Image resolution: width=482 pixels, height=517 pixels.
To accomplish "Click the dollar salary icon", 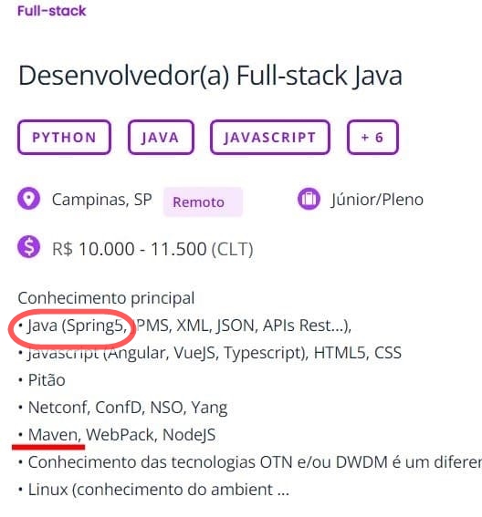I will pyautogui.click(x=28, y=247).
